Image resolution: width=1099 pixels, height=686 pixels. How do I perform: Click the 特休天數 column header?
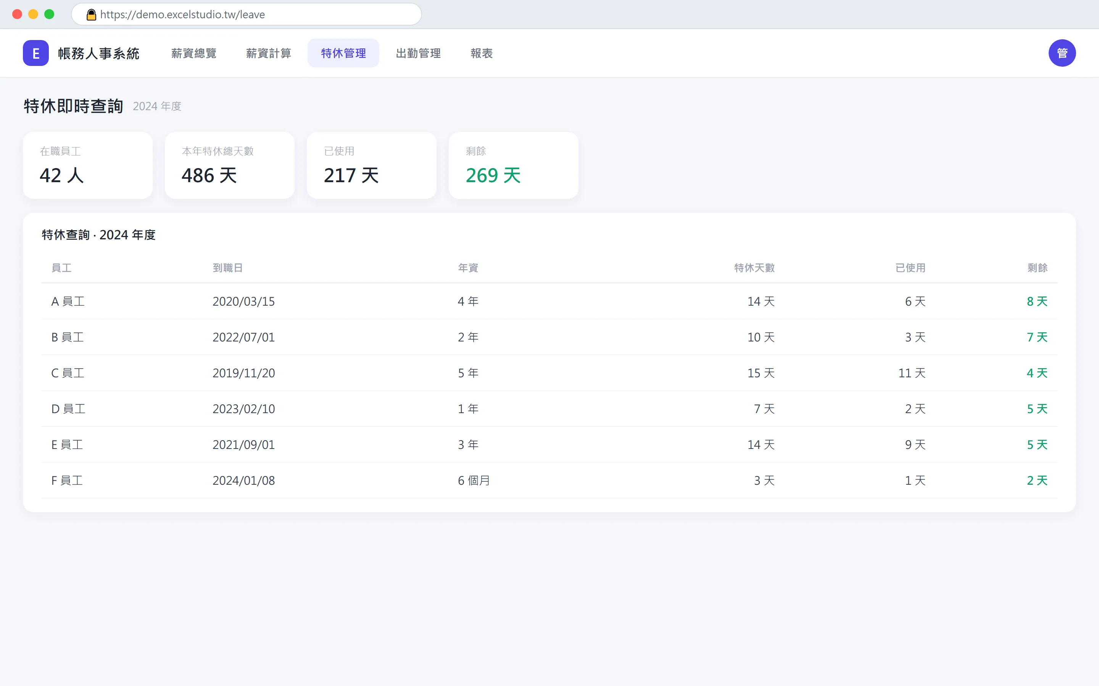pos(754,268)
